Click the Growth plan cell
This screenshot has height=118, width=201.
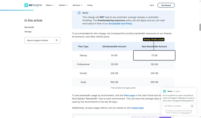(x=83, y=73)
